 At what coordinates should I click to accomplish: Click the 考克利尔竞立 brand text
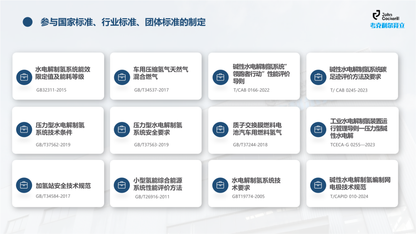click(387, 25)
